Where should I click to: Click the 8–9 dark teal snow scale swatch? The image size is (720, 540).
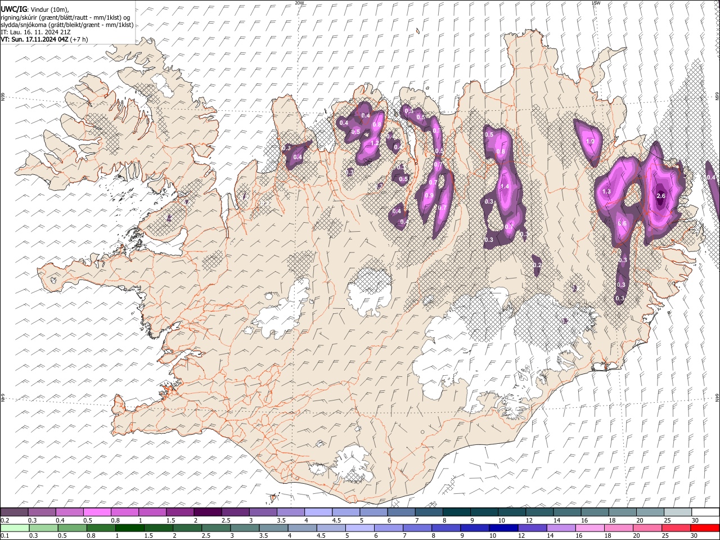point(456,512)
